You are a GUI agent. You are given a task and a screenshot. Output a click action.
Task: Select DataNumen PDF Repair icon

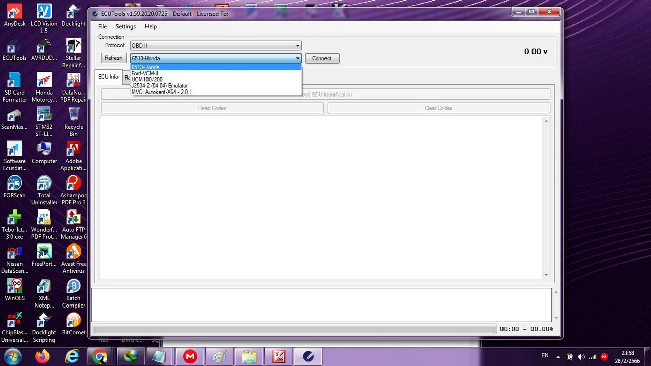pos(74,87)
